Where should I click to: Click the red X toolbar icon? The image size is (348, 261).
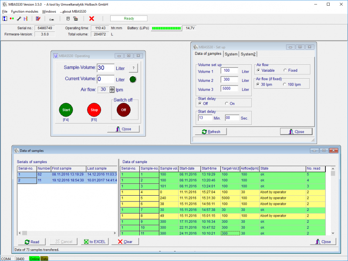[x=91, y=19]
